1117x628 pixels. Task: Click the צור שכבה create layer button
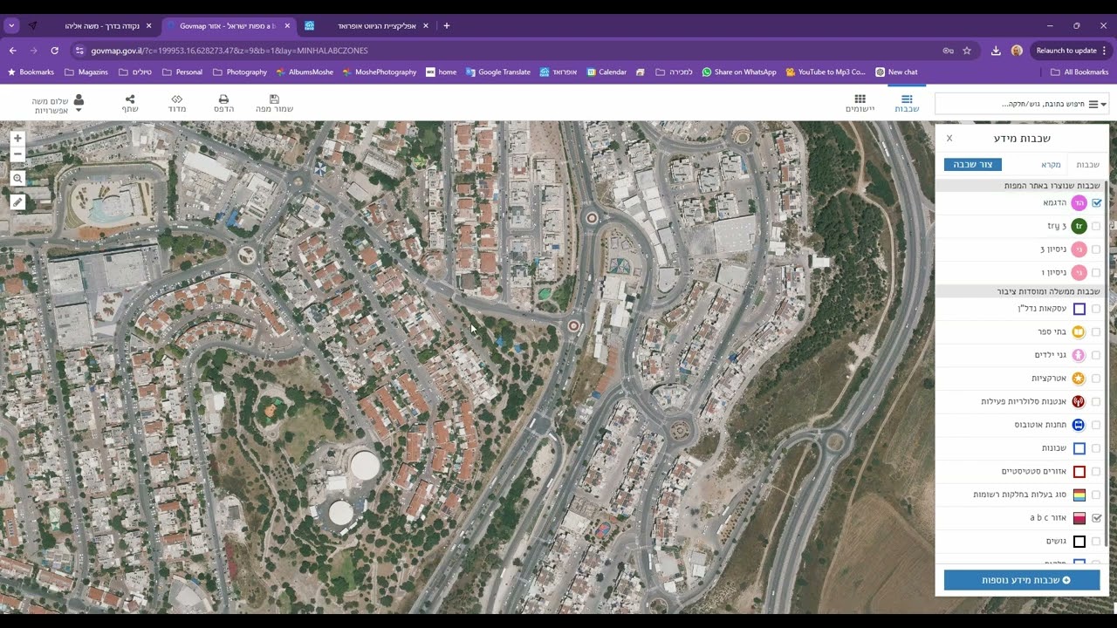(973, 164)
